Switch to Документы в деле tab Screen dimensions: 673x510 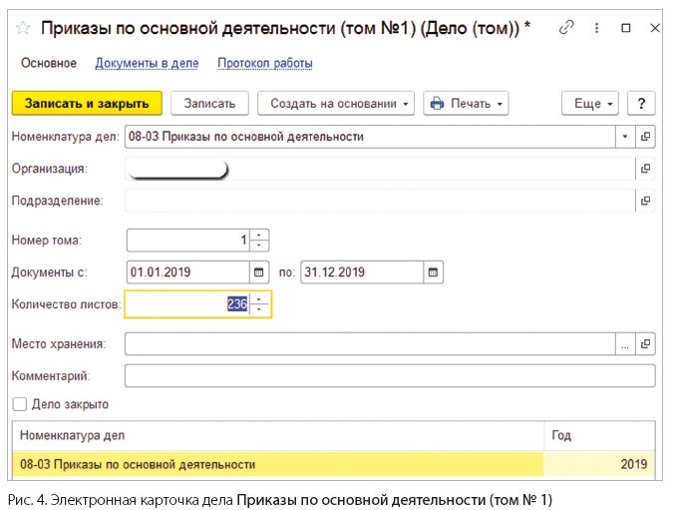pyautogui.click(x=147, y=63)
